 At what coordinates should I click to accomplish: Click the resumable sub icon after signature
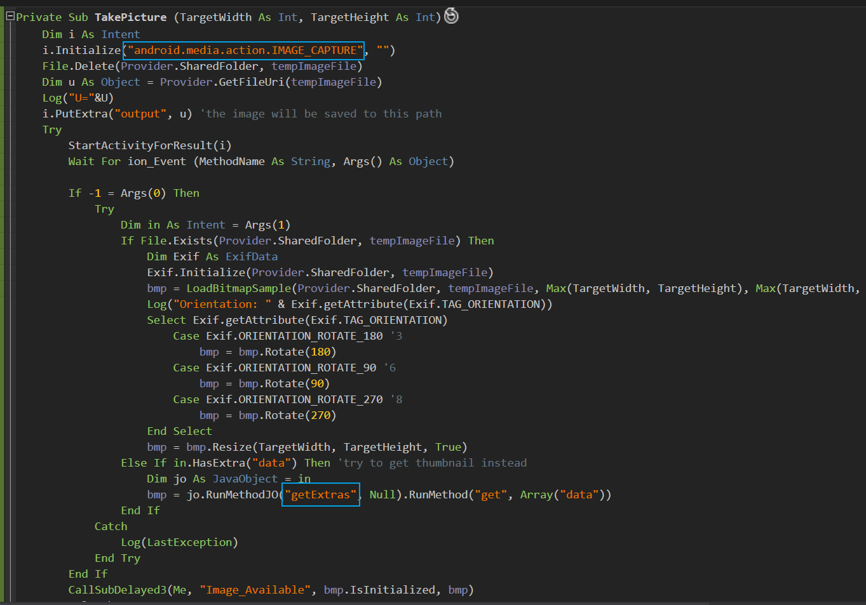click(451, 16)
